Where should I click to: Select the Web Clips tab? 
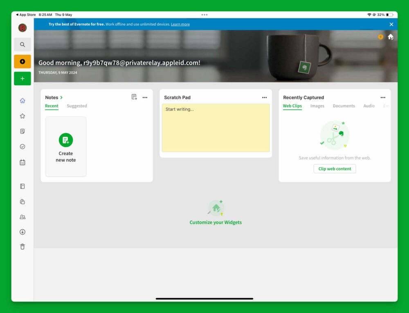click(292, 106)
